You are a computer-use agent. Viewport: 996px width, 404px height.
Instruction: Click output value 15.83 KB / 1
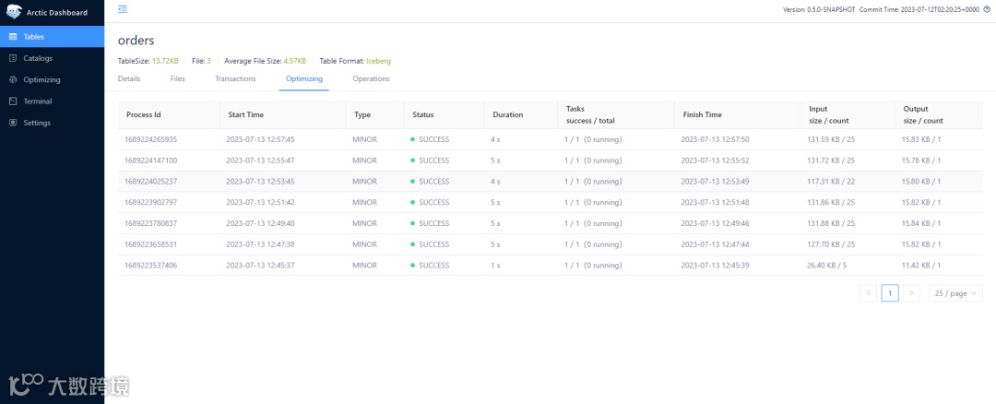(x=921, y=139)
